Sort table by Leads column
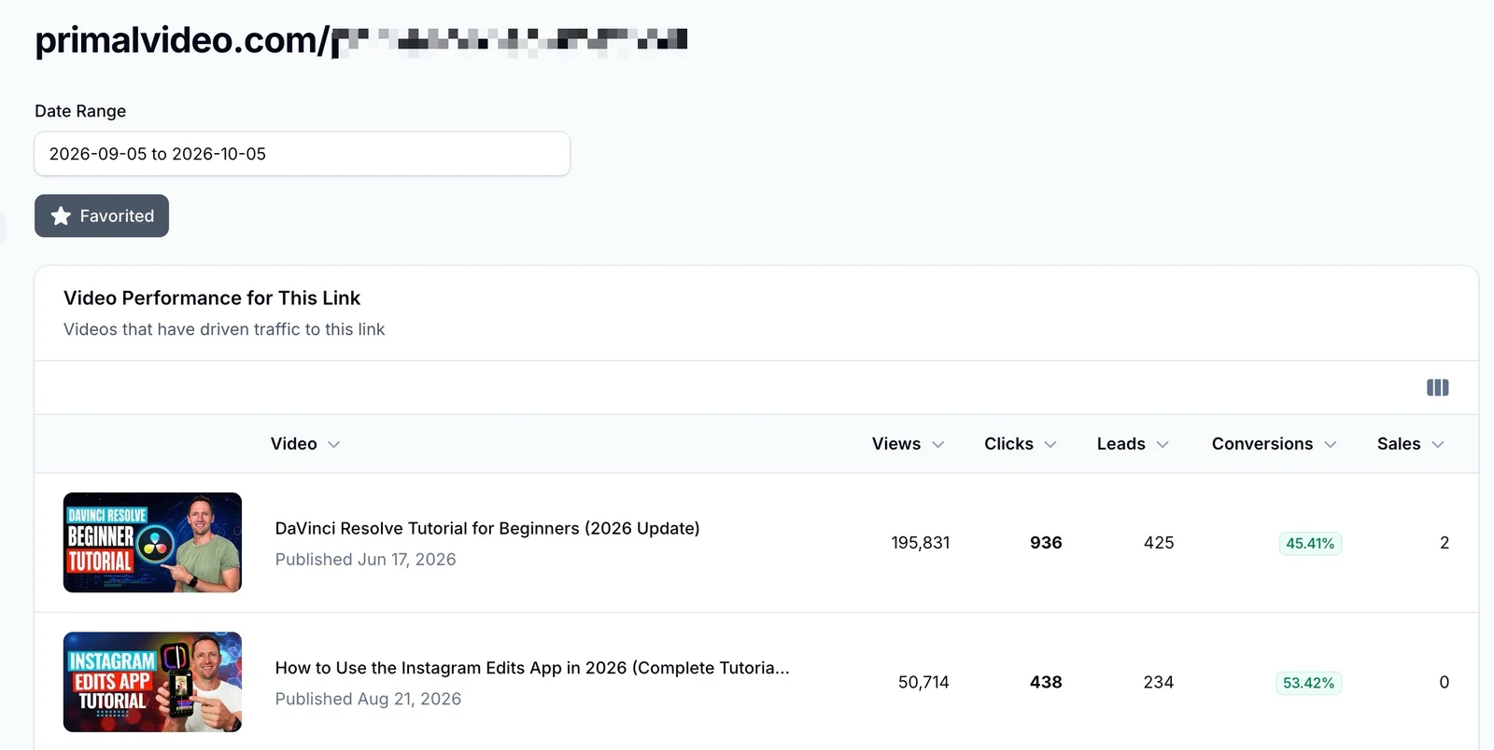The height and width of the screenshot is (750, 1494). tap(1133, 444)
